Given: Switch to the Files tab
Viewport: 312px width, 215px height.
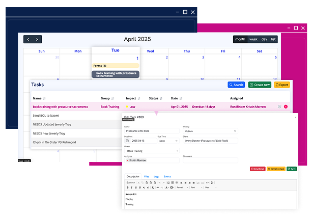Looking at the screenshot, I should point(147,177).
